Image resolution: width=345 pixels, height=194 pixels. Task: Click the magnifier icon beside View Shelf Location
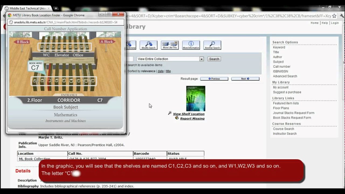pyautogui.click(x=170, y=113)
